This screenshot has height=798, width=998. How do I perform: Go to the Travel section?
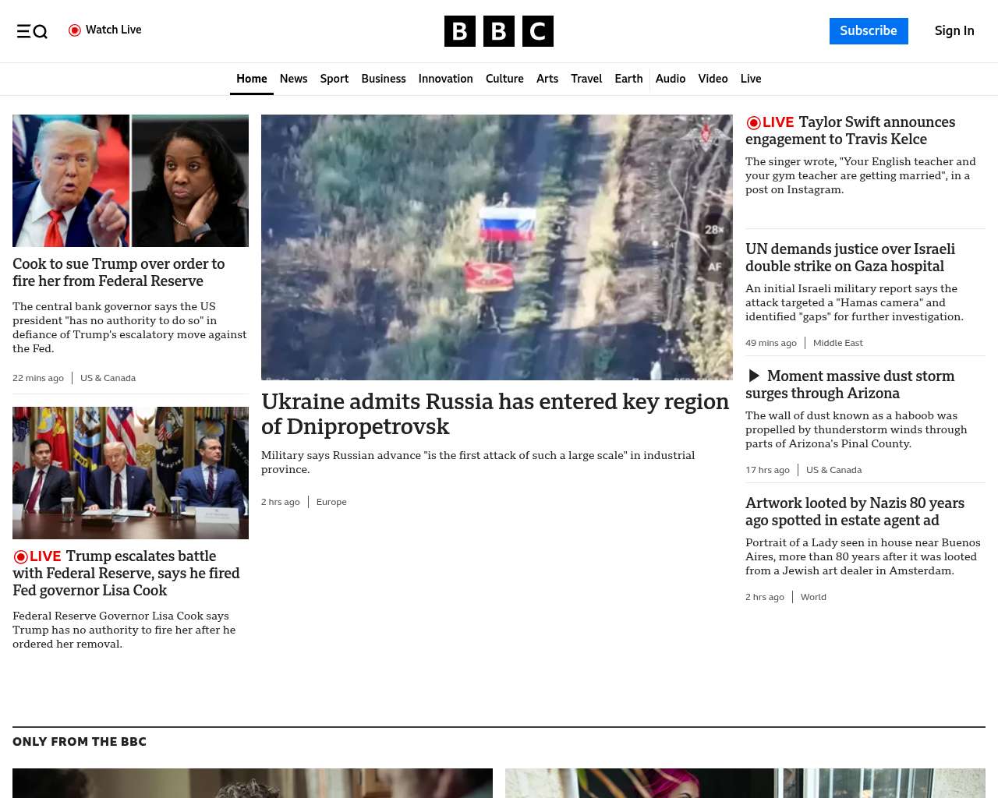(x=586, y=79)
